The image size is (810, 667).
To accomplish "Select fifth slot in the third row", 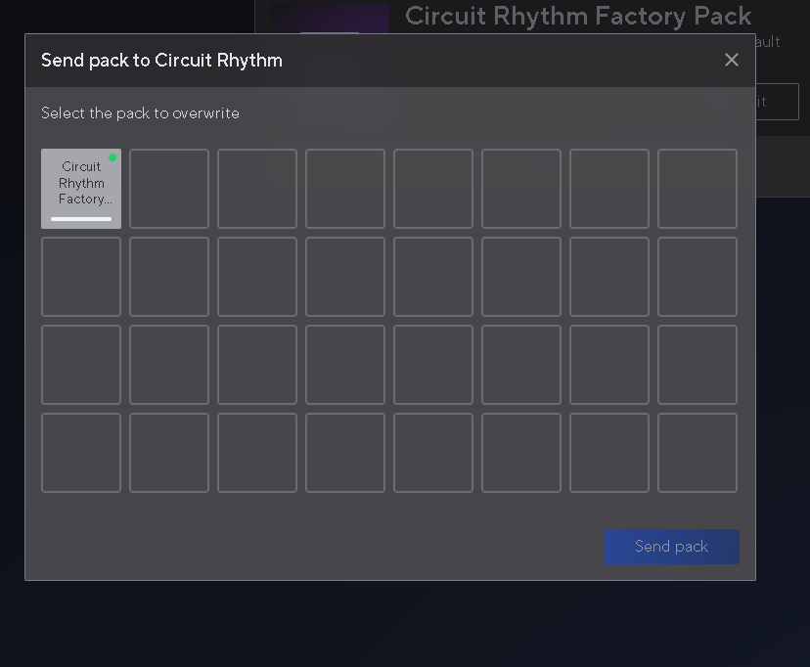I will pos(433,365).
